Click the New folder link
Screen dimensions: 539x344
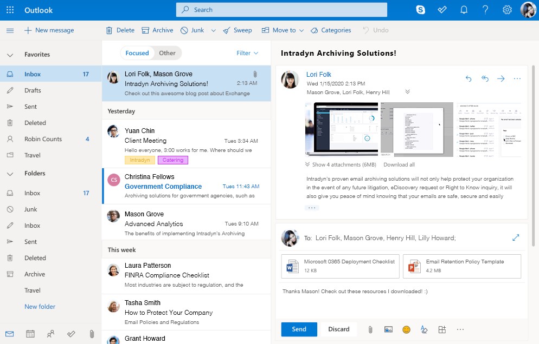pos(40,307)
